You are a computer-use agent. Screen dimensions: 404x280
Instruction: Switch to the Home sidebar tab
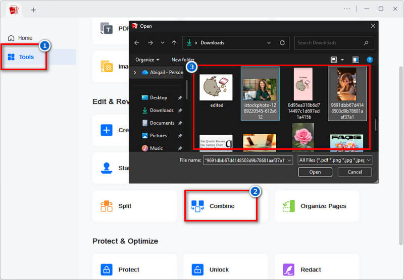pos(25,38)
